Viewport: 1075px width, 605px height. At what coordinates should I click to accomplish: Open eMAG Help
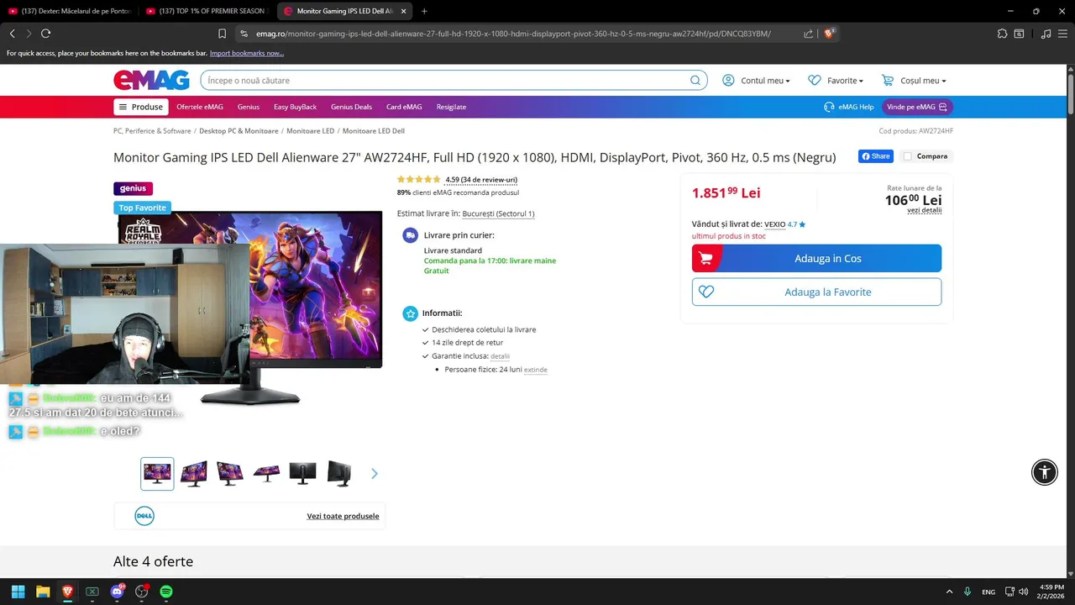(849, 107)
